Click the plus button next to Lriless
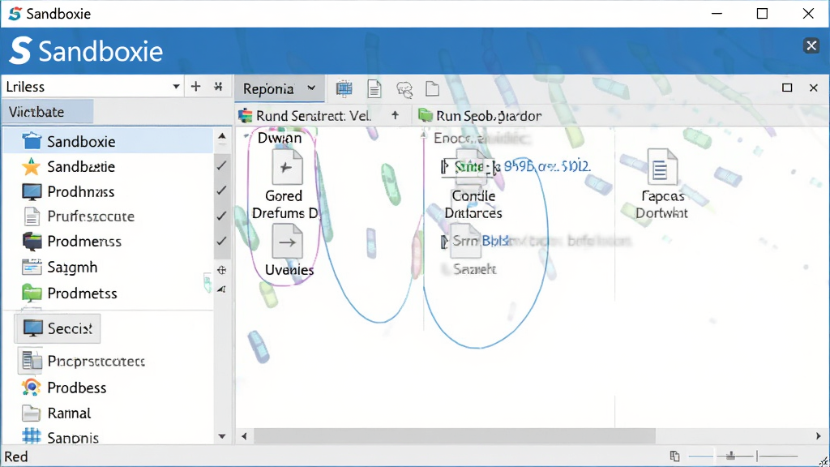The image size is (830, 467). tap(196, 86)
